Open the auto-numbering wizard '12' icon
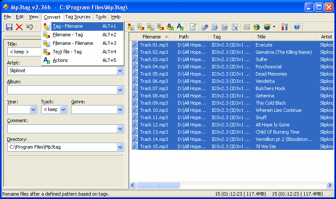 tap(235, 27)
